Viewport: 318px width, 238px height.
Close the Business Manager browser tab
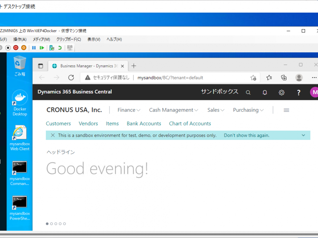tap(123, 66)
